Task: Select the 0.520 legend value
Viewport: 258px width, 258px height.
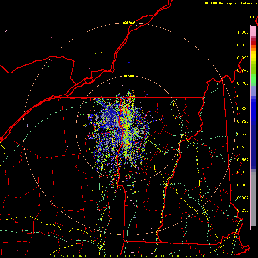Action: [243, 147]
